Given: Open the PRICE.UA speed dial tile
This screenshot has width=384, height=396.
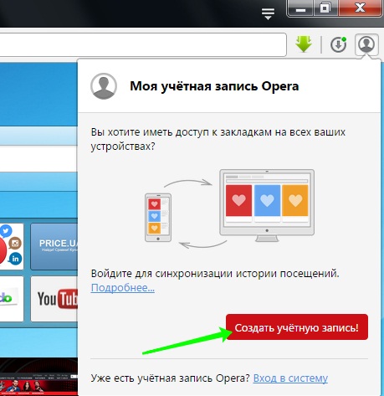Looking at the screenshot, I should [54, 246].
